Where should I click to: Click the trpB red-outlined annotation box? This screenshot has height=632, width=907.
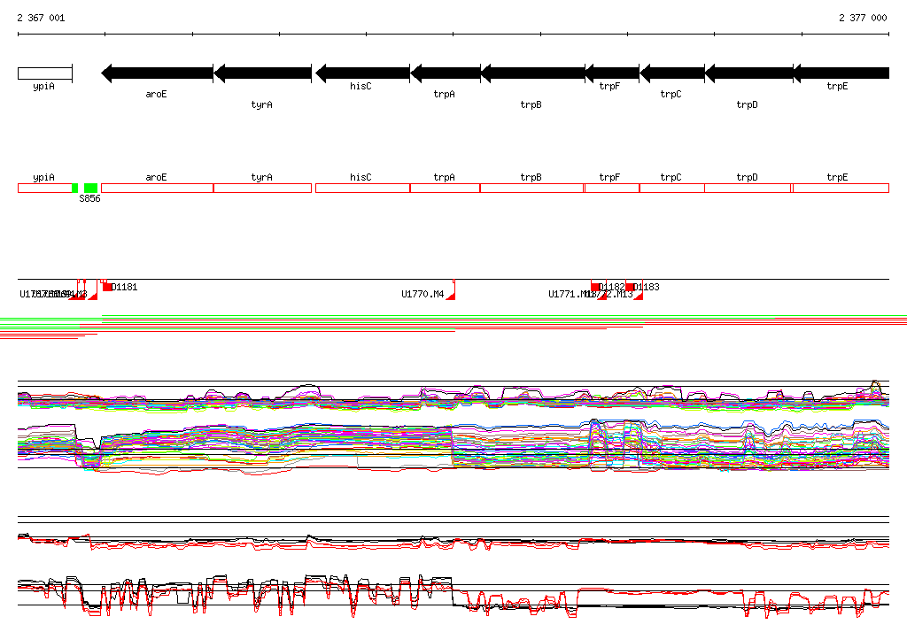coord(531,188)
